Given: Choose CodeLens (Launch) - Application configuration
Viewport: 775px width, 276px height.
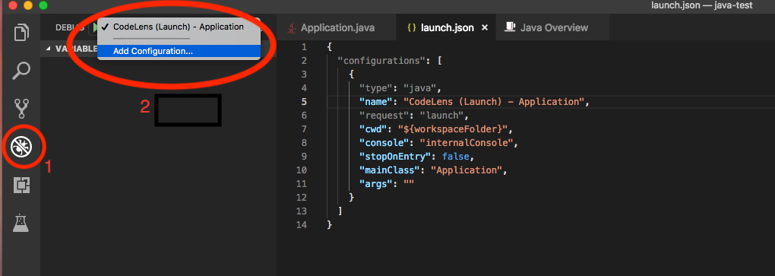Looking at the screenshot, I should (x=179, y=27).
